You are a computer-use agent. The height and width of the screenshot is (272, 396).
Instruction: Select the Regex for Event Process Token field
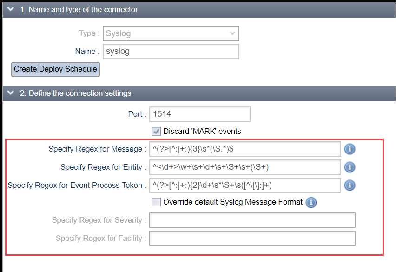(x=245, y=185)
